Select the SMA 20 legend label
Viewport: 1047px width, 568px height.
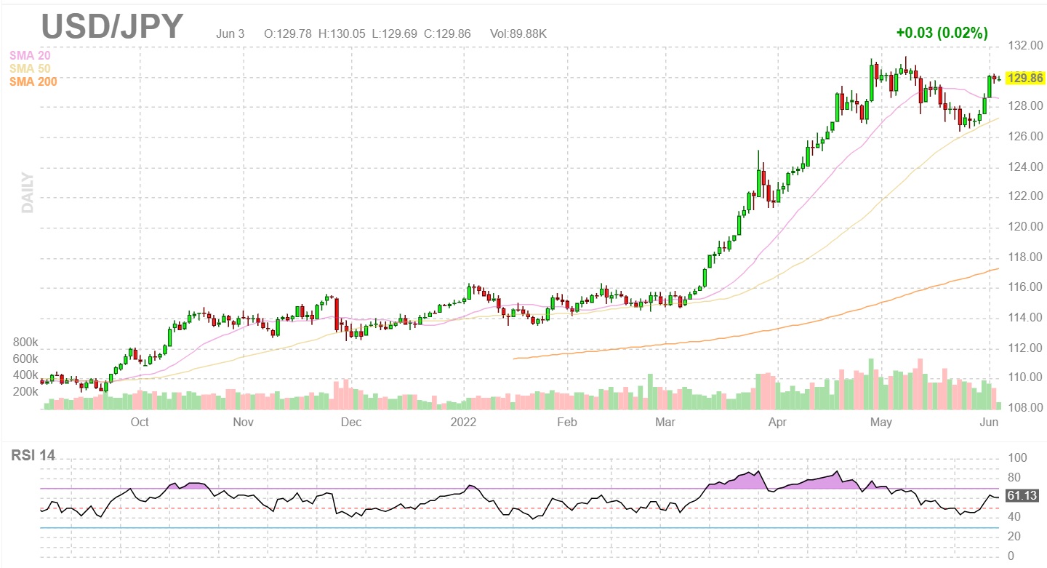pos(29,55)
